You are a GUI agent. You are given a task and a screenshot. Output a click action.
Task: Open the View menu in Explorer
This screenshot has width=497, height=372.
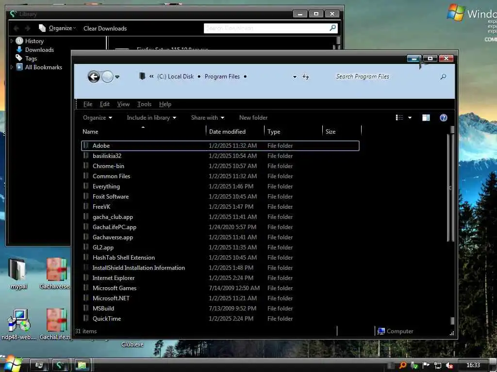123,104
